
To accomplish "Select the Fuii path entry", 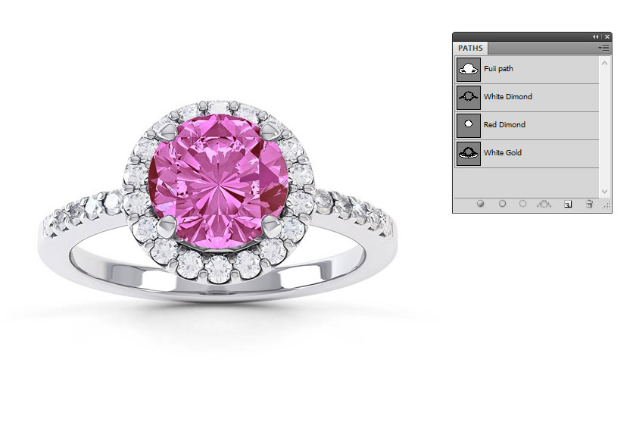I will point(498,69).
